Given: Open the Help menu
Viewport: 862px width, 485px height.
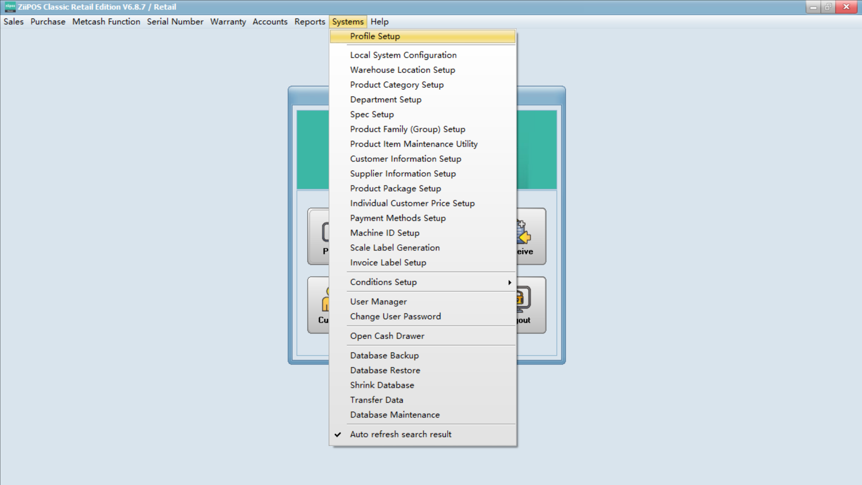Looking at the screenshot, I should (x=380, y=21).
